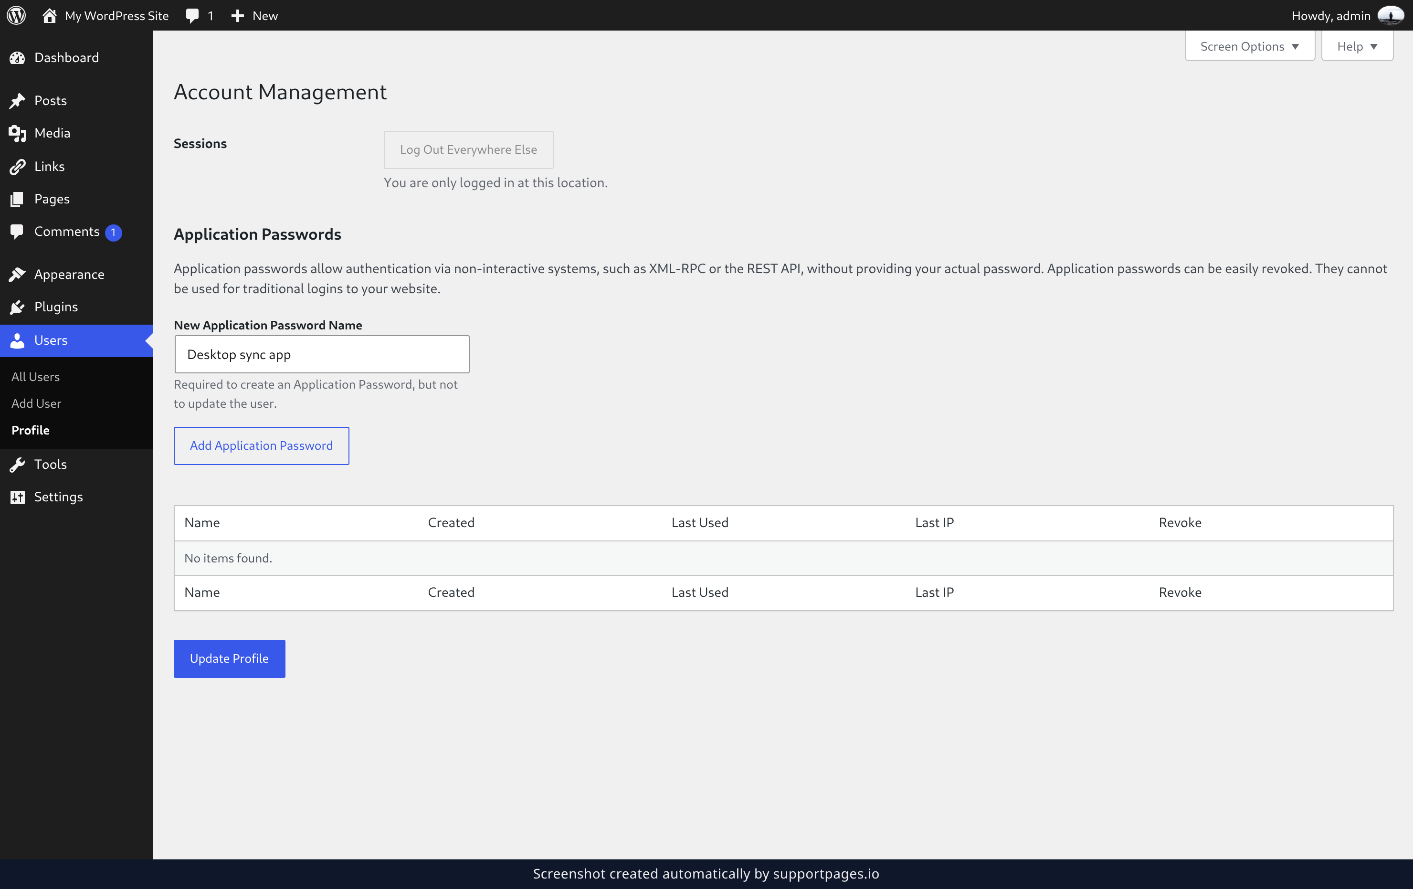Viewport: 1413px width, 889px height.
Task: Open the Dashboard menu label
Action: (x=66, y=57)
